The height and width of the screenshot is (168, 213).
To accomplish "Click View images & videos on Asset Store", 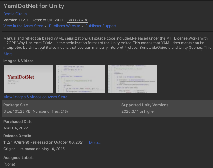I will coord(36,97).
